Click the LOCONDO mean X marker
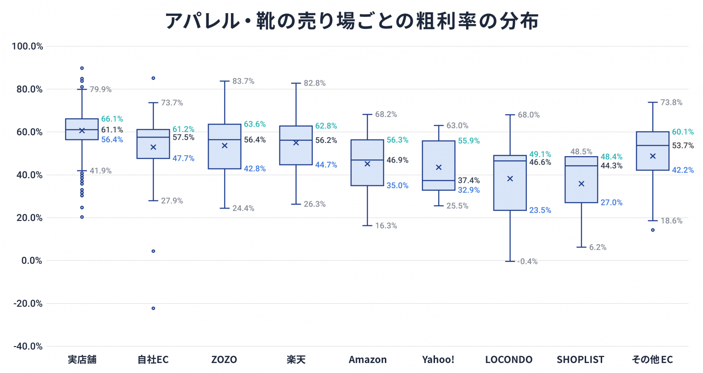 (510, 179)
